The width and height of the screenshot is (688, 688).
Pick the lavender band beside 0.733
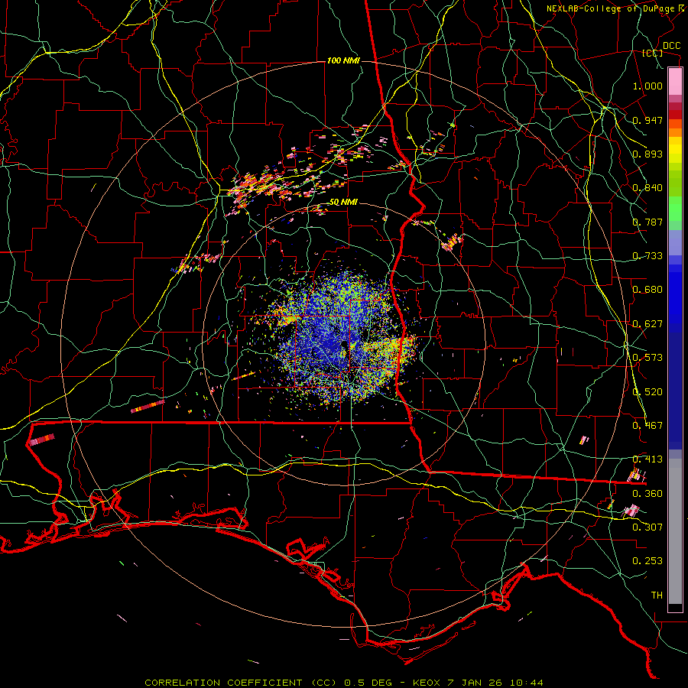pyautogui.click(x=675, y=242)
